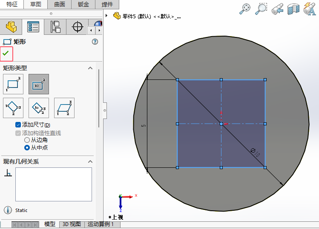Click Zoom to Area icon
This screenshot has height=229, width=319.
[261, 9]
